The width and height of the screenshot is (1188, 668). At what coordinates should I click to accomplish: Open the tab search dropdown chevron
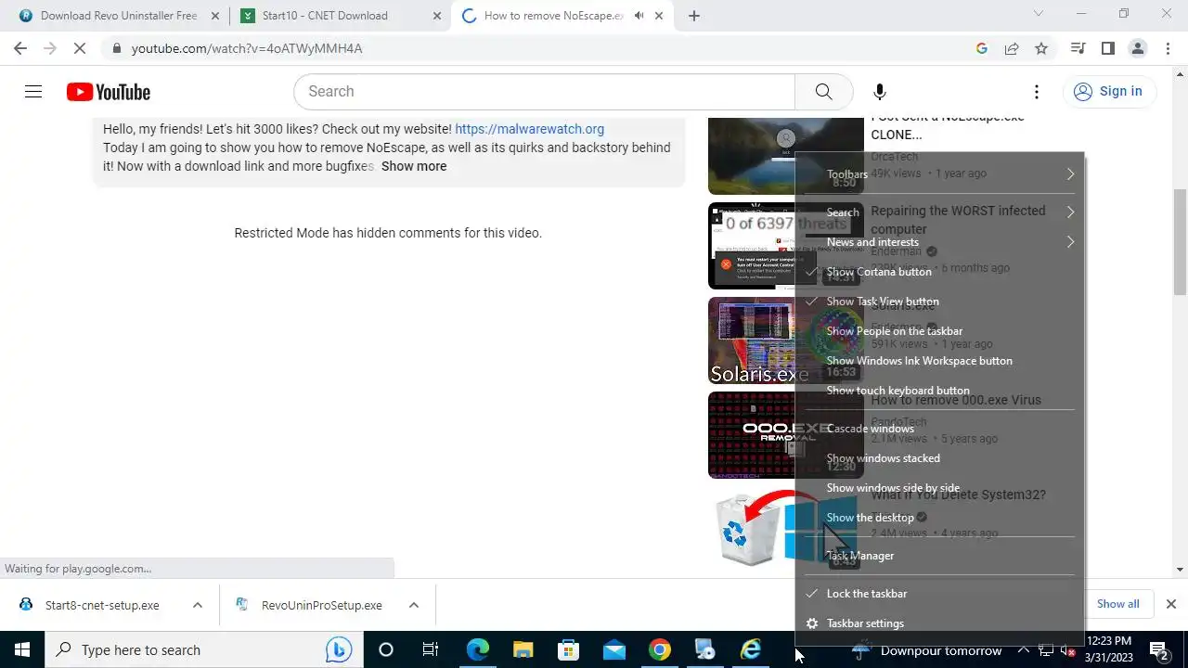pos(1039,14)
